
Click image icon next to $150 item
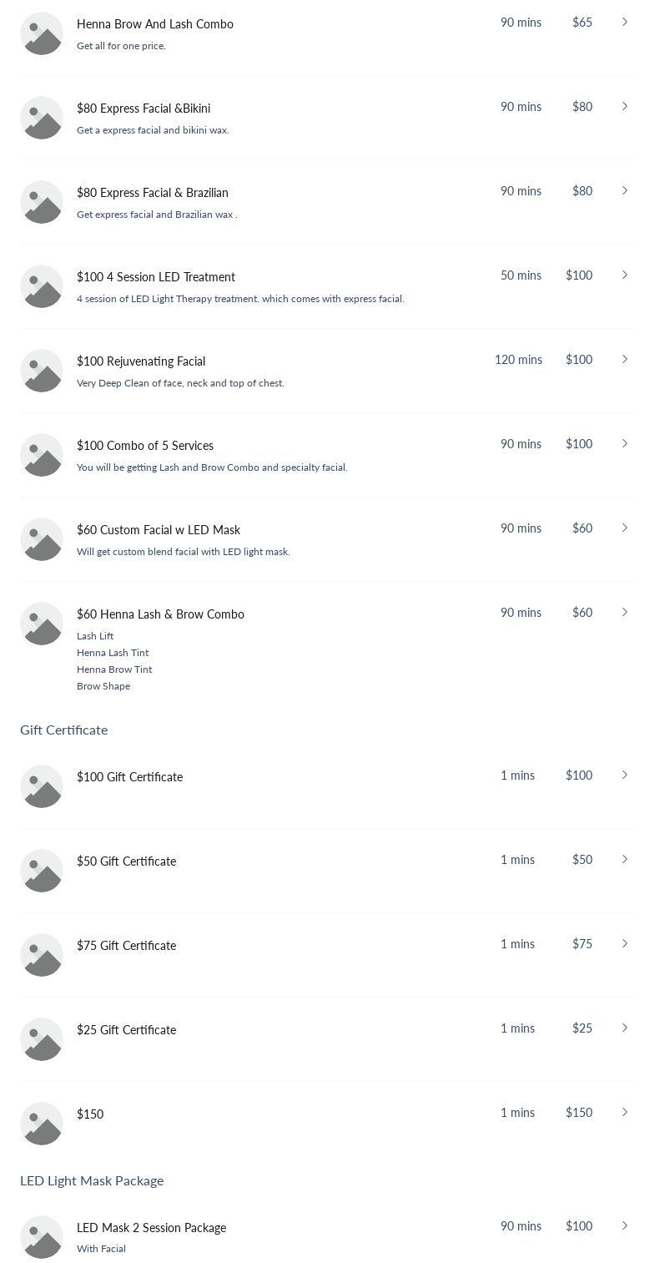click(42, 1124)
